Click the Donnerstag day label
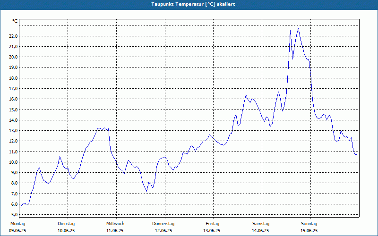The width and height of the screenshot is (378, 236). (x=163, y=224)
